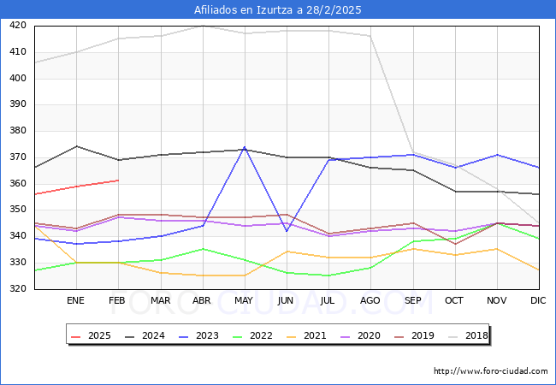Click the 2021 orange line point at JUN
This screenshot has width=556, height=385.
pyautogui.click(x=287, y=252)
